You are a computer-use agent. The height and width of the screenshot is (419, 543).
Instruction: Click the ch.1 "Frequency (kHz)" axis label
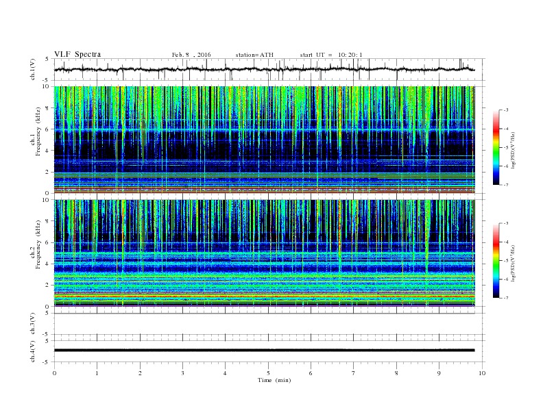(38, 131)
